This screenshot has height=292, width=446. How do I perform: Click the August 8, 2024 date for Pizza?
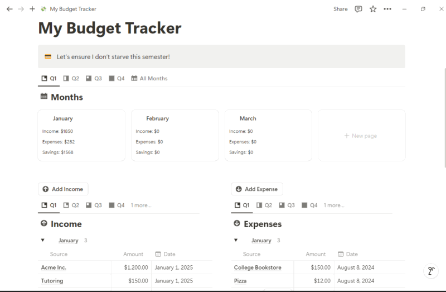pos(356,281)
